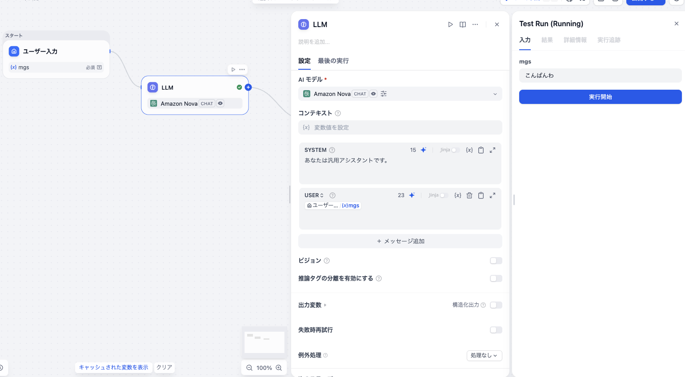Open the USER prompt generator sparkle icon
The height and width of the screenshot is (377, 685).
412,195
